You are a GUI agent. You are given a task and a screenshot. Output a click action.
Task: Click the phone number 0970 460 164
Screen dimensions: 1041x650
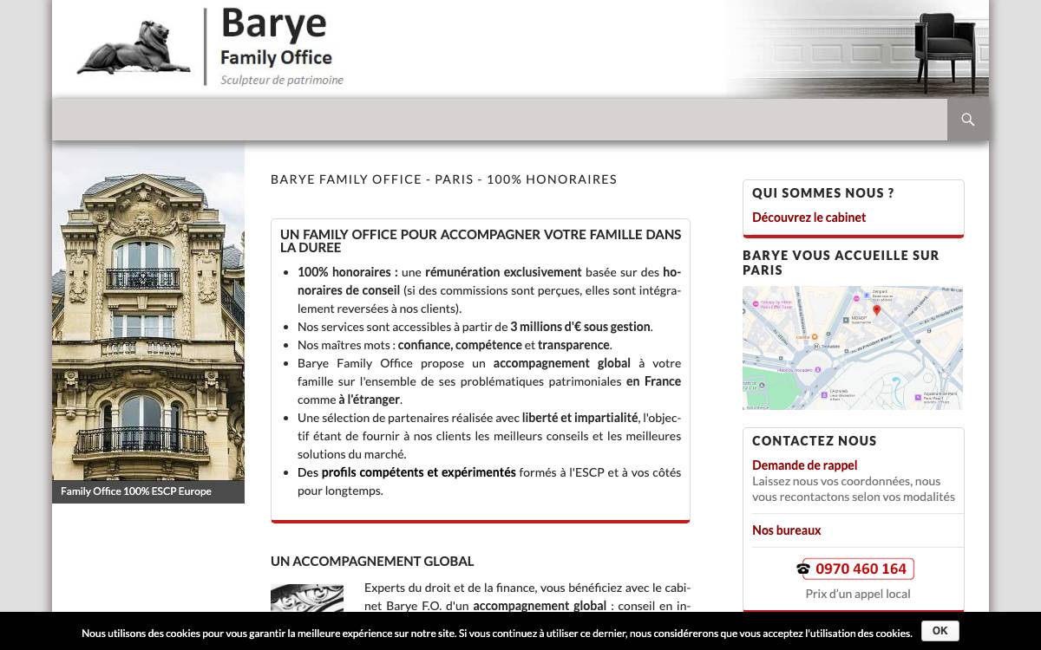coord(861,569)
